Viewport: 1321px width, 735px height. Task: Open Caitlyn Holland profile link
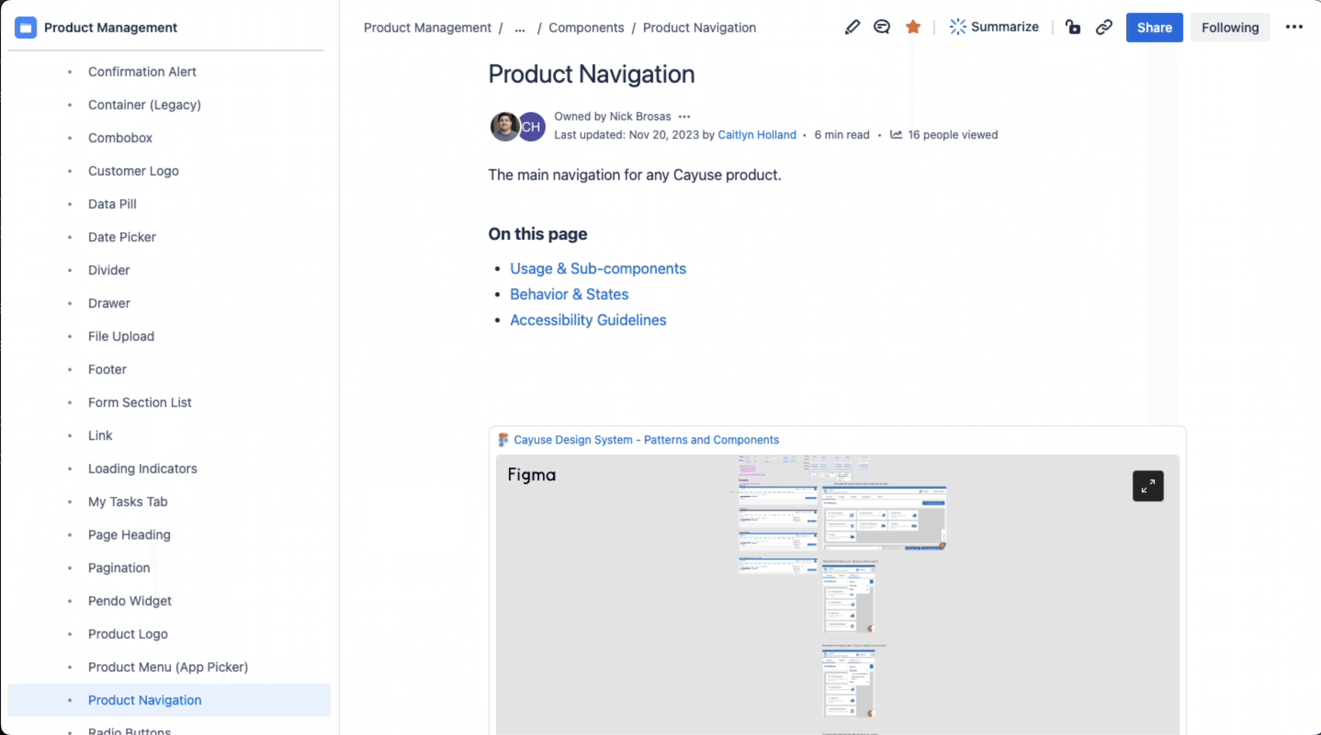(756, 135)
